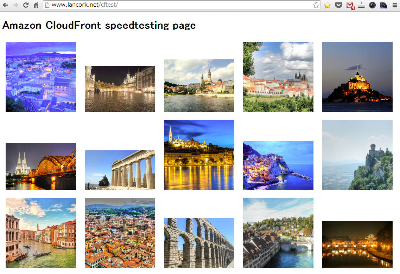Open the dark night river bridge photo
Screen dimensions: 400x274
pos(357,244)
